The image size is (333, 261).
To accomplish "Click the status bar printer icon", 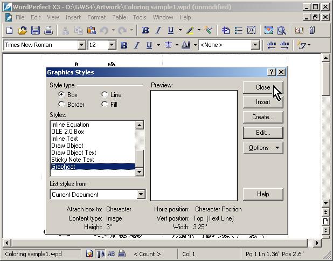I will [122, 253].
